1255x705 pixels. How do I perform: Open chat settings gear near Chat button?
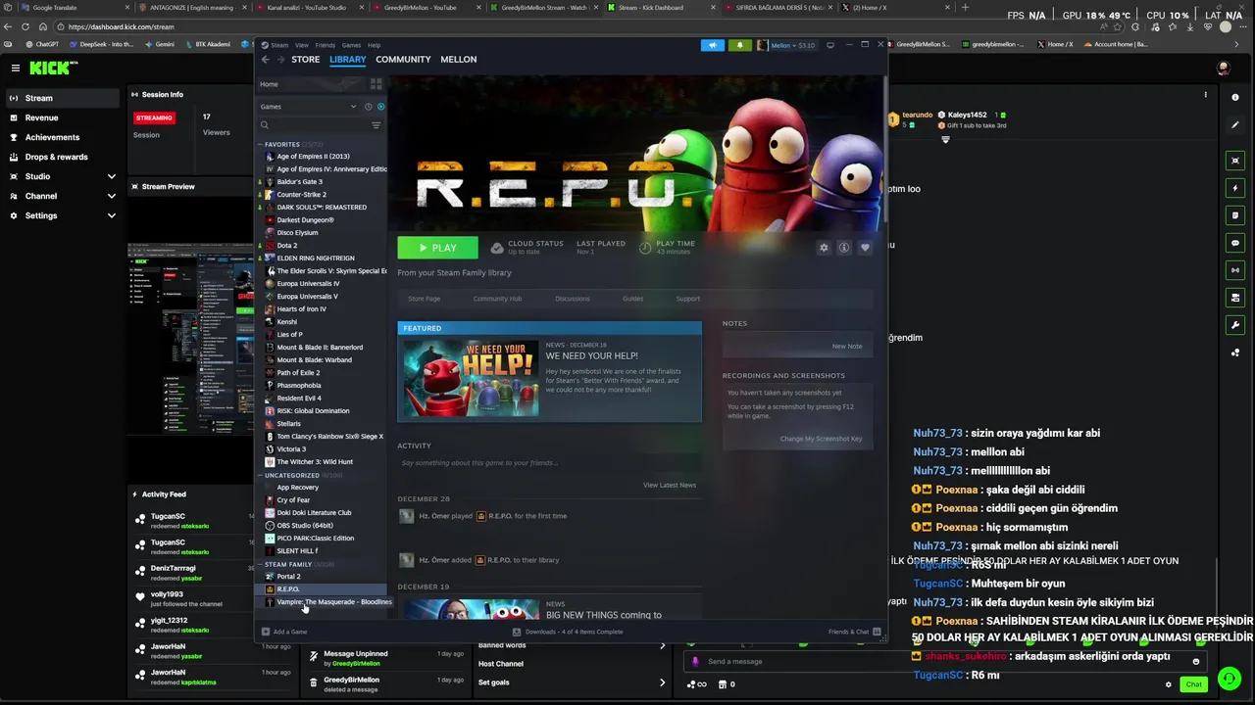1168,684
